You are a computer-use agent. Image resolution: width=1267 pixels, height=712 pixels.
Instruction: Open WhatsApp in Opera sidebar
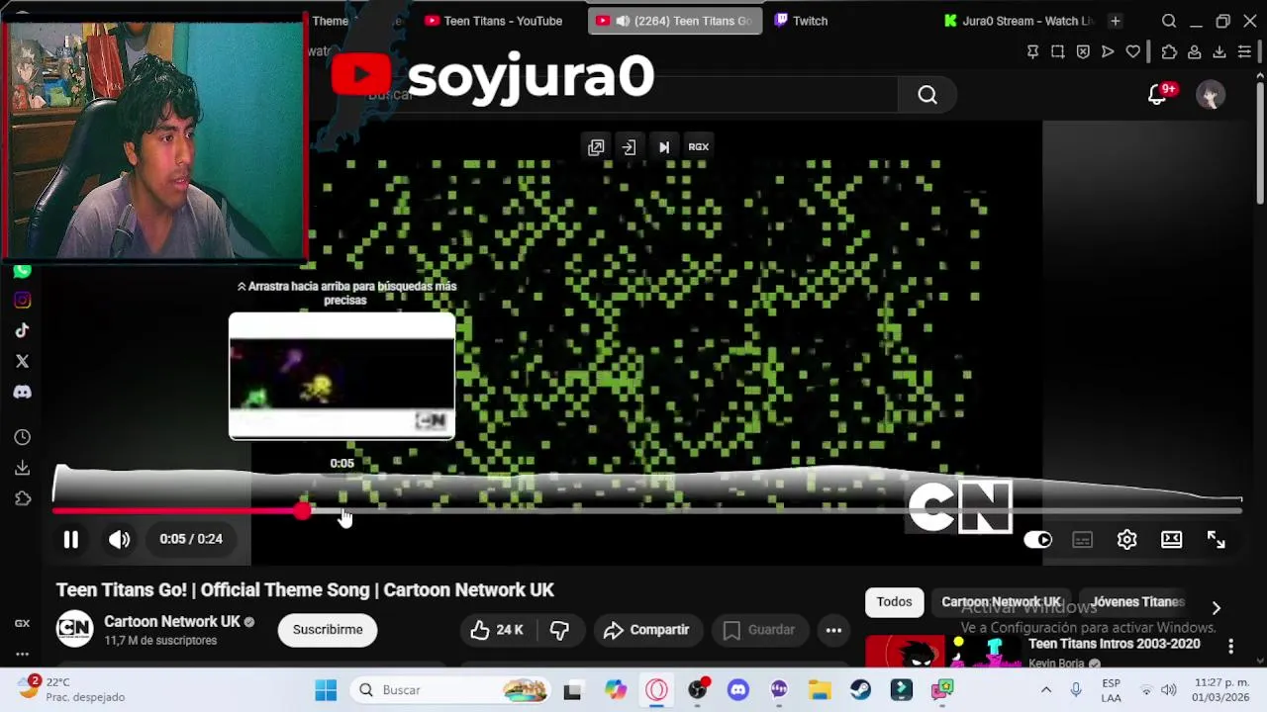pyautogui.click(x=22, y=270)
